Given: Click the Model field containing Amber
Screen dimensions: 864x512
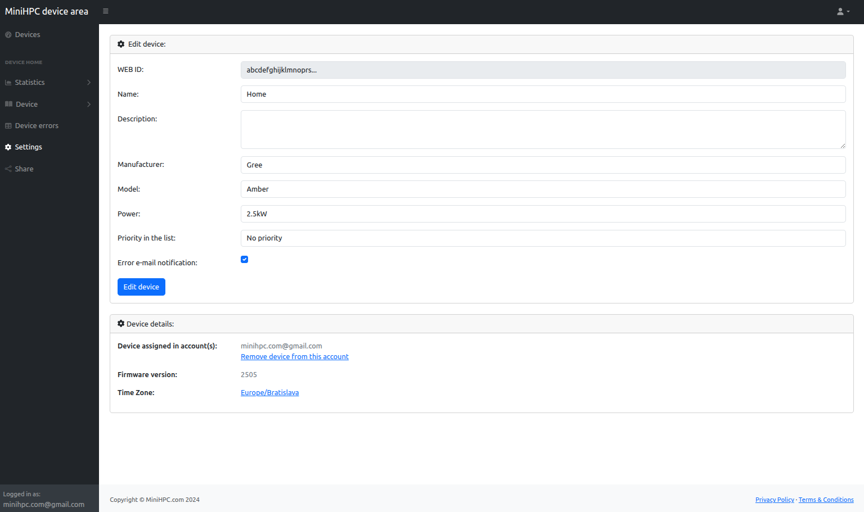Looking at the screenshot, I should [x=543, y=189].
